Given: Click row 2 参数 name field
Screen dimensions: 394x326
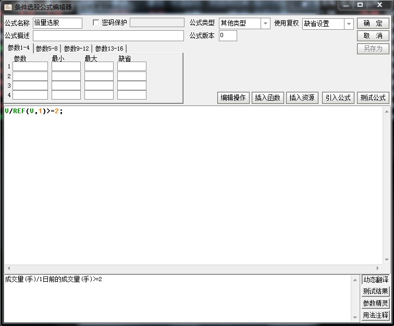Looking at the screenshot, I should (30, 76).
